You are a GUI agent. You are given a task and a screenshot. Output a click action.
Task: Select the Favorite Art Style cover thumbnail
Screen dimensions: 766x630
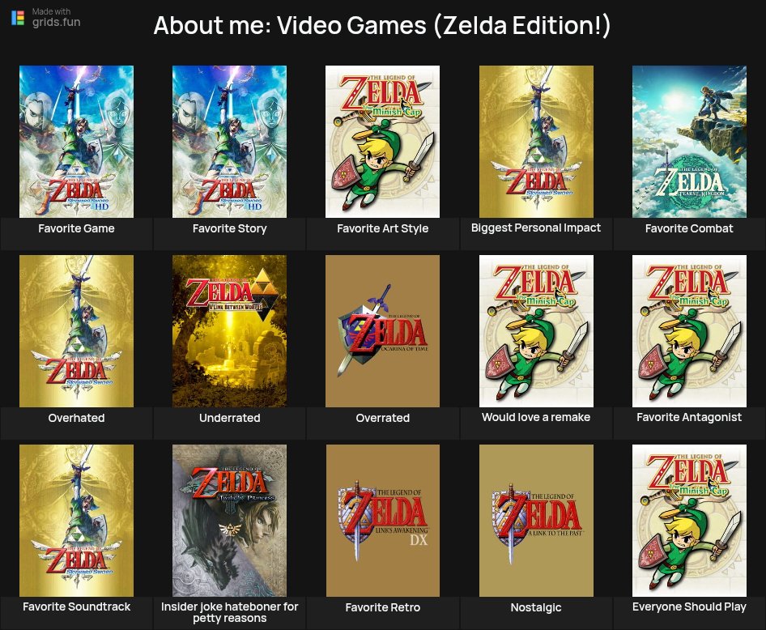382,142
